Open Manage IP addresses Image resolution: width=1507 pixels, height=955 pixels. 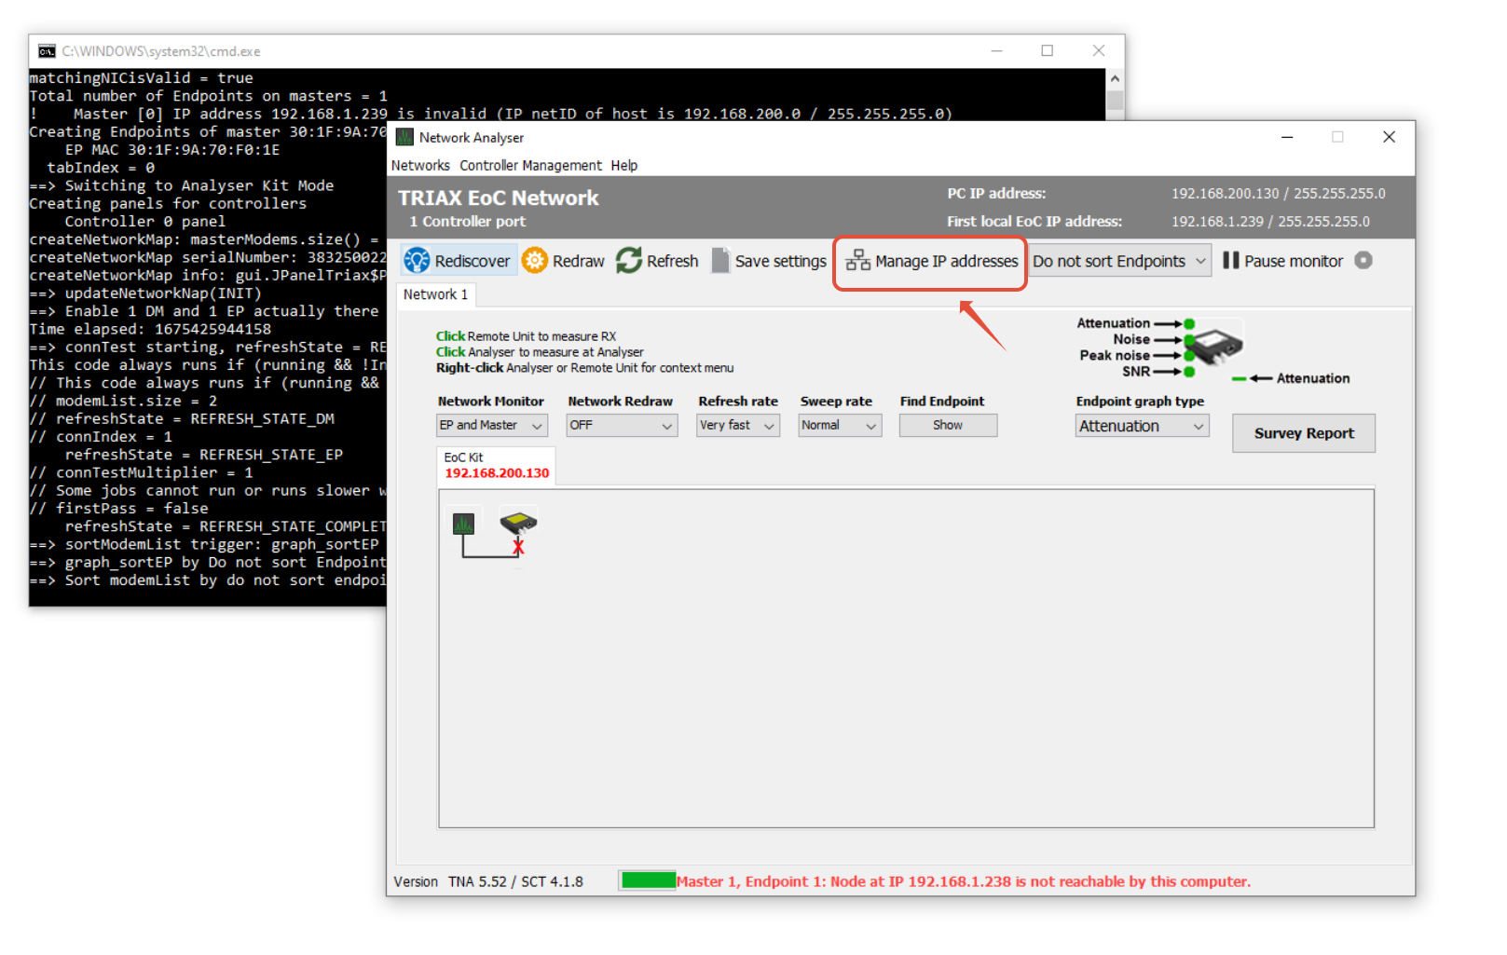tap(931, 262)
